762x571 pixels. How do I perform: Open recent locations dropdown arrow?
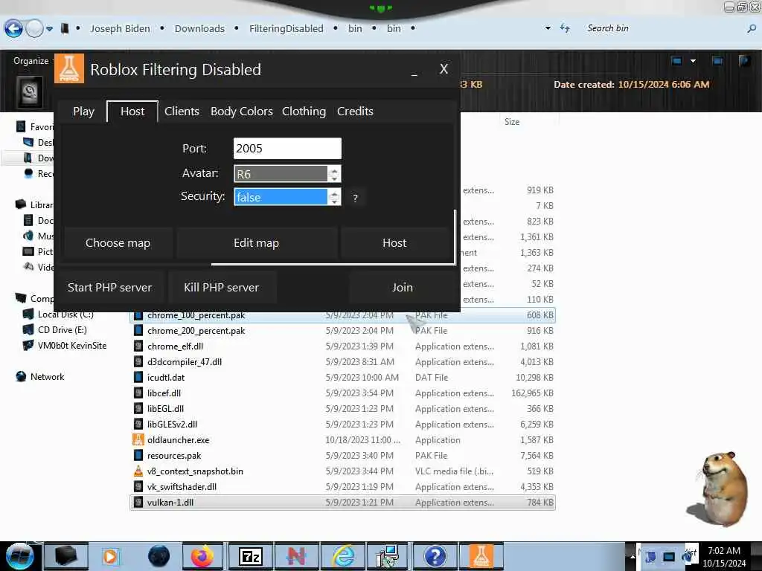point(49,29)
